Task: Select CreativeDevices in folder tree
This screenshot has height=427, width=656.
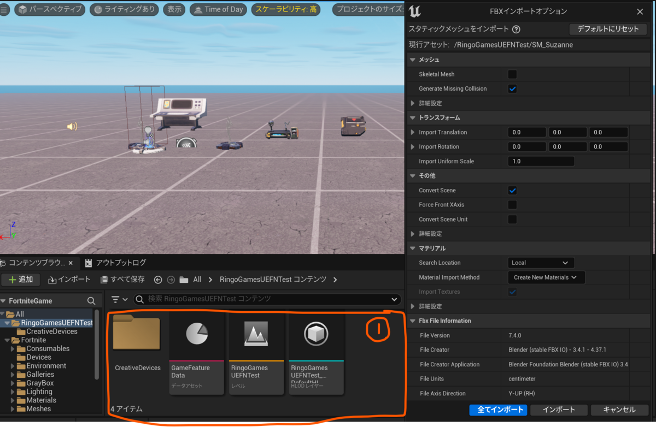Action: coord(51,331)
